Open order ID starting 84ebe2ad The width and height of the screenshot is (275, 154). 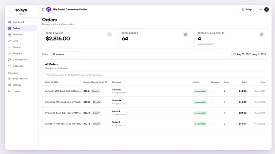tap(63, 102)
